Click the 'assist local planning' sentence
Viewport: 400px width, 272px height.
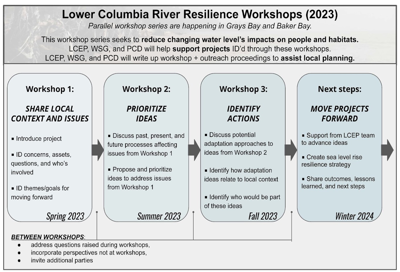point(200,58)
